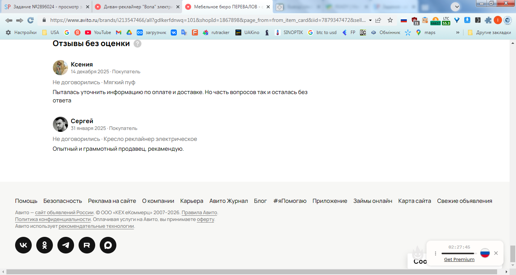Click the blue funnel extension icon

click(457, 20)
